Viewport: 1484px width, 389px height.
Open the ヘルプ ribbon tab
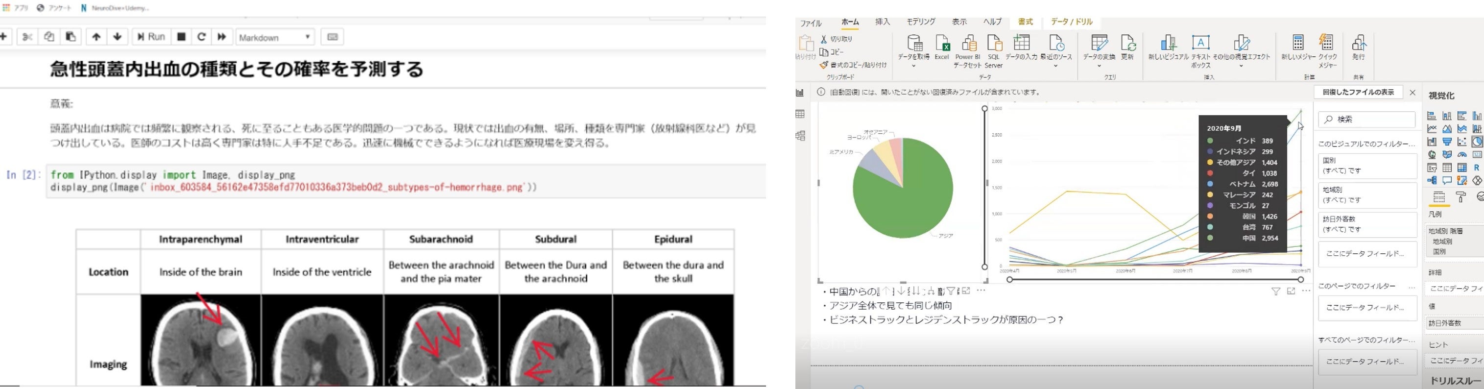point(992,22)
